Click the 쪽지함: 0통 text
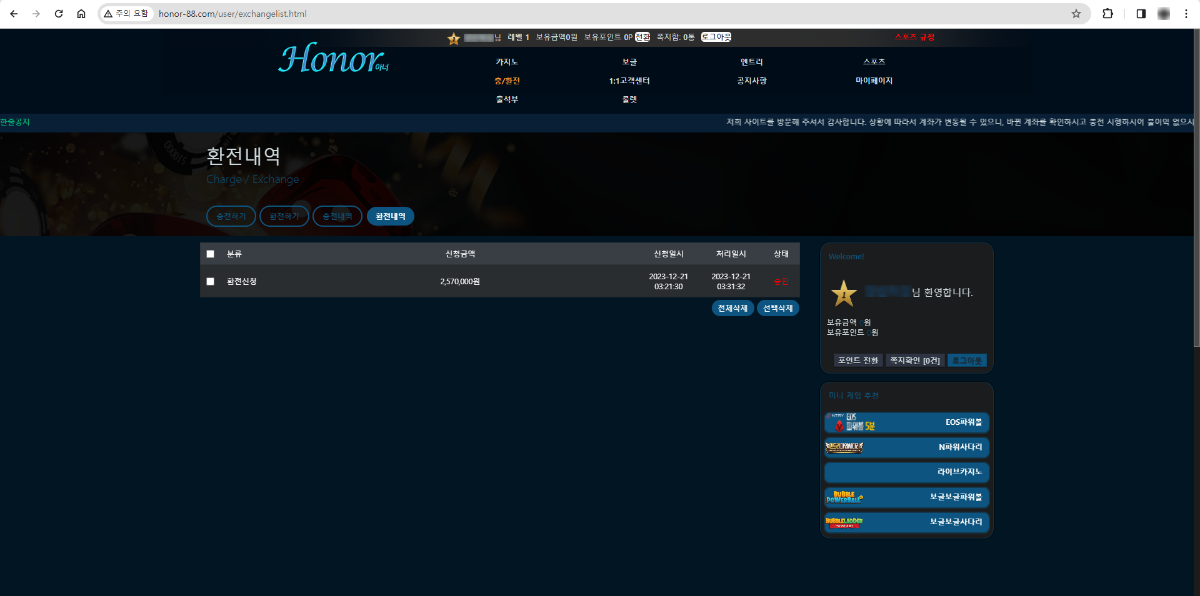This screenshot has height=596, width=1200. pyautogui.click(x=676, y=37)
